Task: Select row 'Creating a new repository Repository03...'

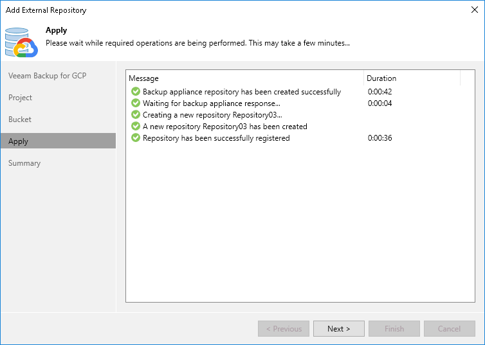Action: point(300,114)
